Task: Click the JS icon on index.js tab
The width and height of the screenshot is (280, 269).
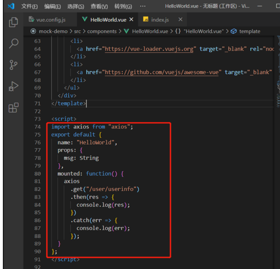Action: tap(146, 19)
